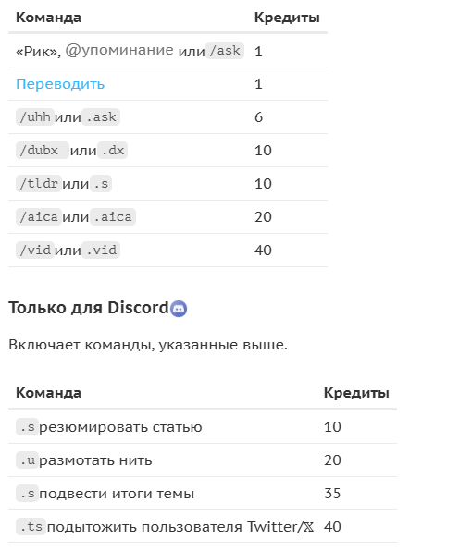Select the /dubx command tag

point(43,151)
